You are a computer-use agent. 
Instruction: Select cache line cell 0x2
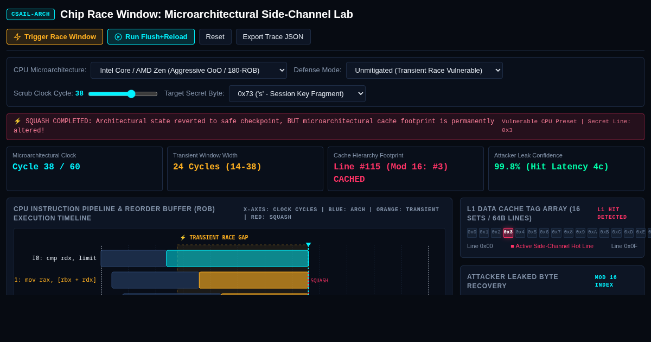click(496, 232)
